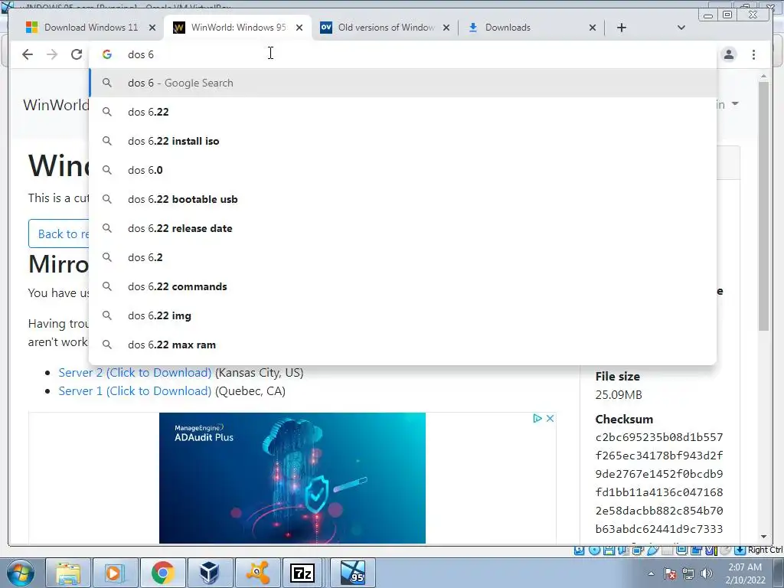
Task: Reload the current page
Action: 77,54
